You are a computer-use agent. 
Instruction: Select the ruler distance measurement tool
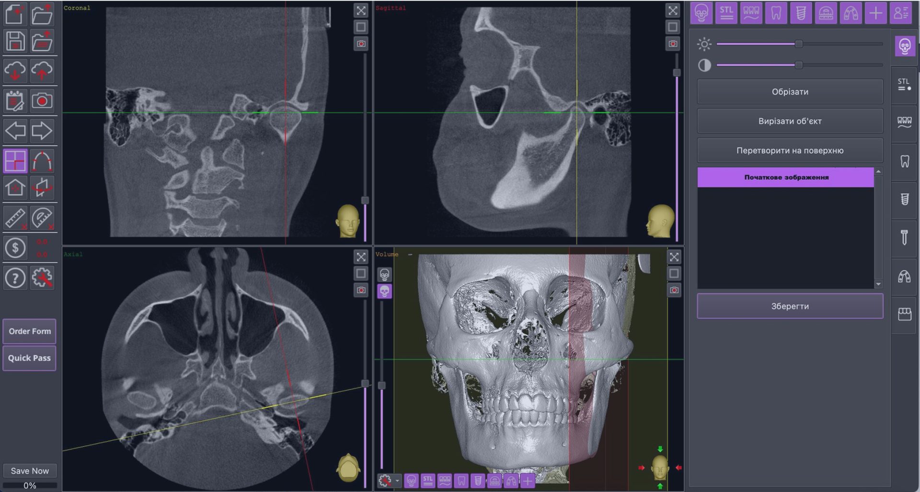[15, 218]
